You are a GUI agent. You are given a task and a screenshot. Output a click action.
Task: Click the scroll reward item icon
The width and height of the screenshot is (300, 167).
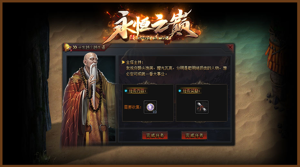202,107
